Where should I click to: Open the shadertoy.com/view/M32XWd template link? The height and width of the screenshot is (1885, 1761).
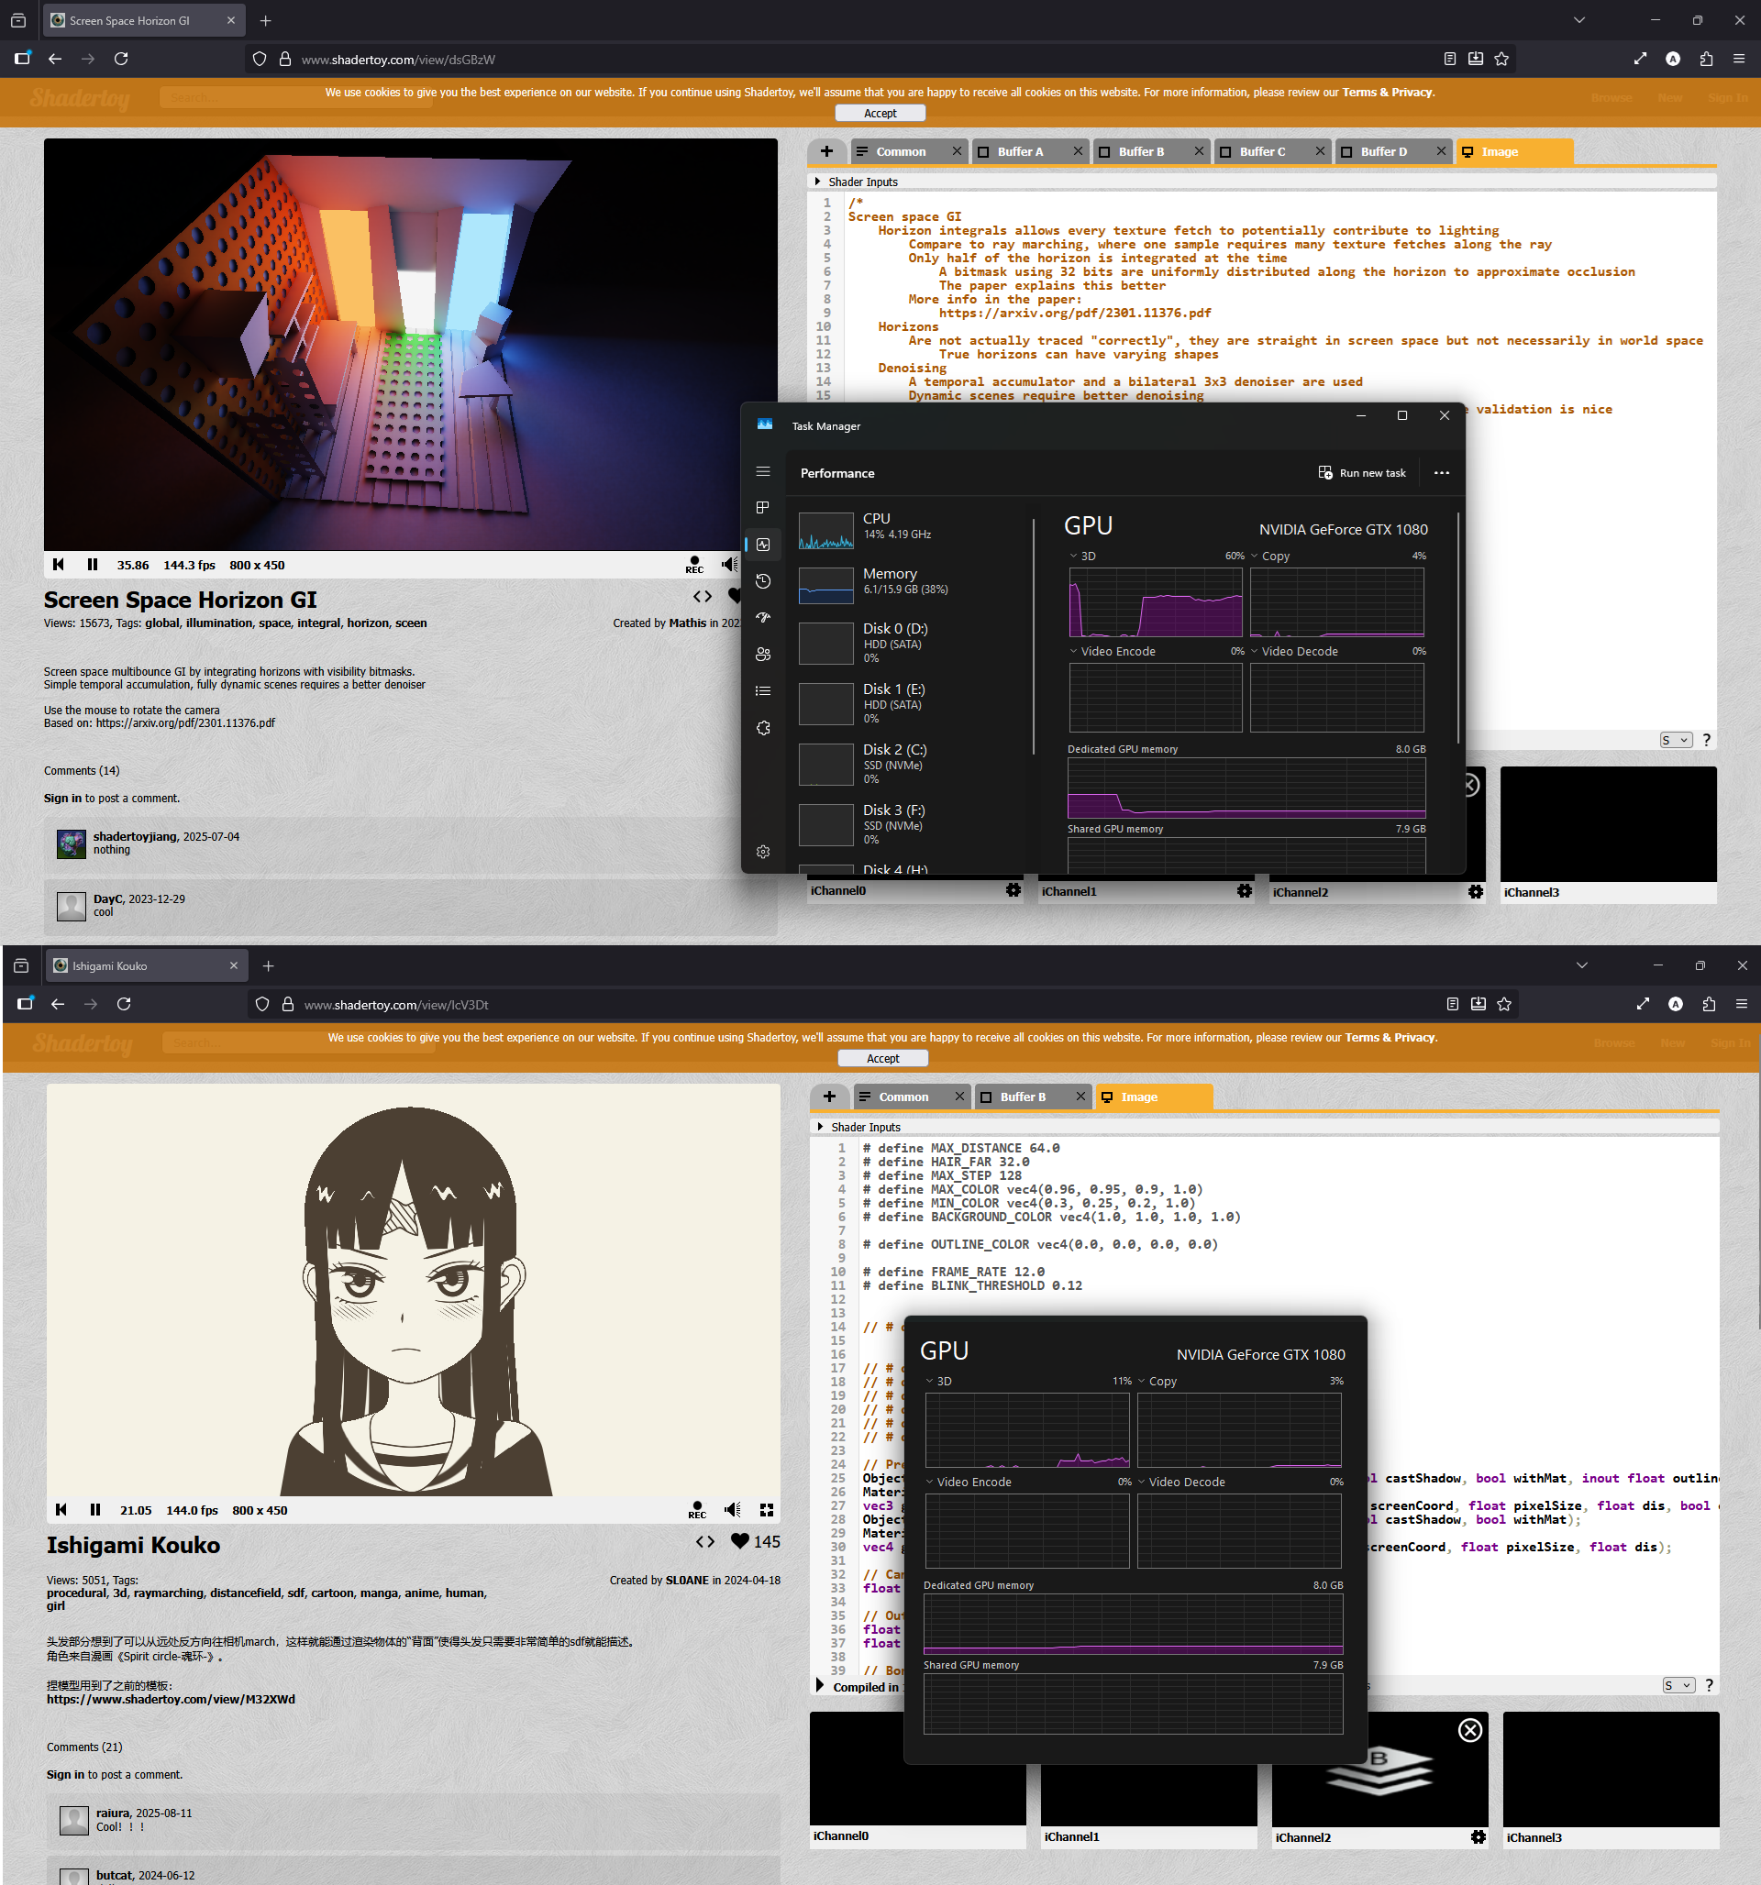point(171,1699)
